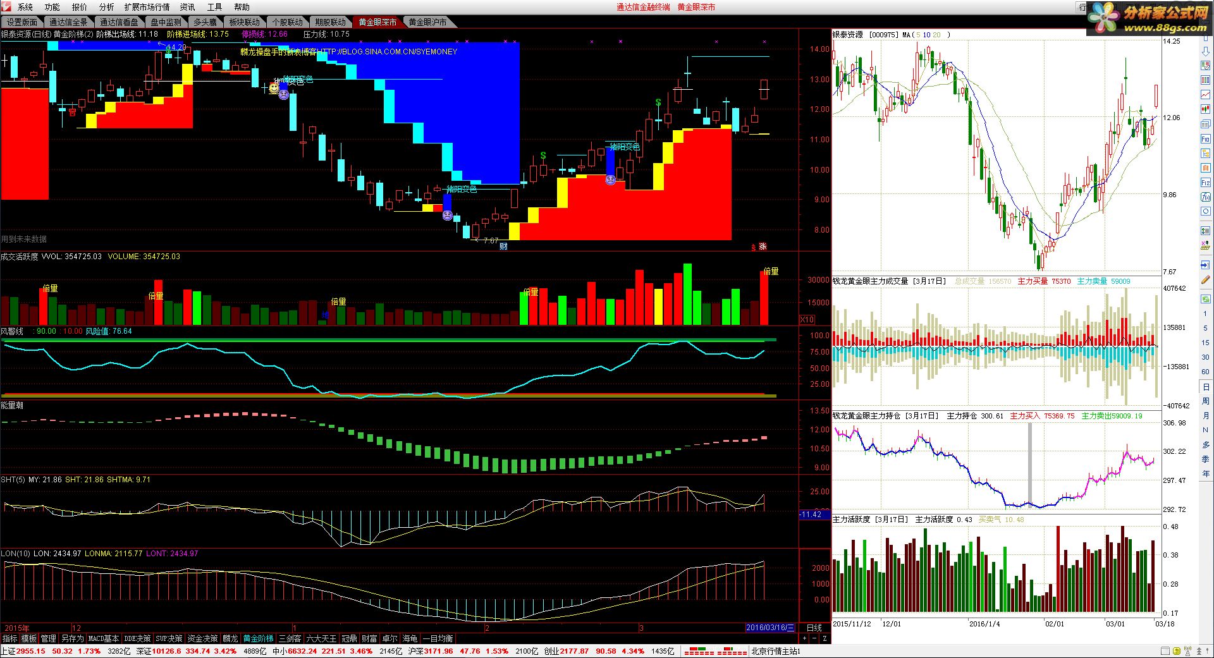Image resolution: width=1214 pixels, height=658 pixels.
Task: Open the 功能 menu
Action: click(52, 7)
